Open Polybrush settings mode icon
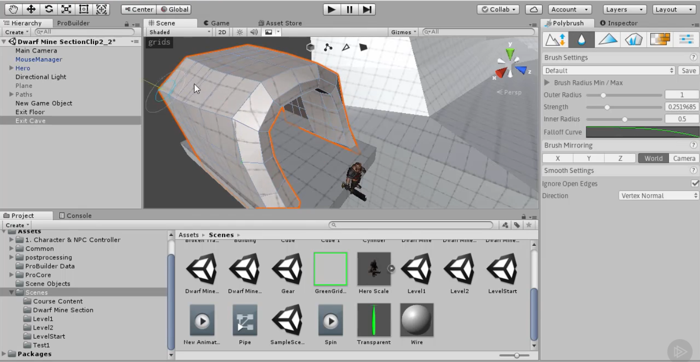This screenshot has width=700, height=362. (686, 40)
